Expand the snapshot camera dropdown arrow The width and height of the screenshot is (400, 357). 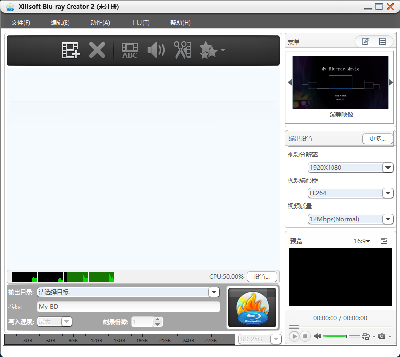390,337
